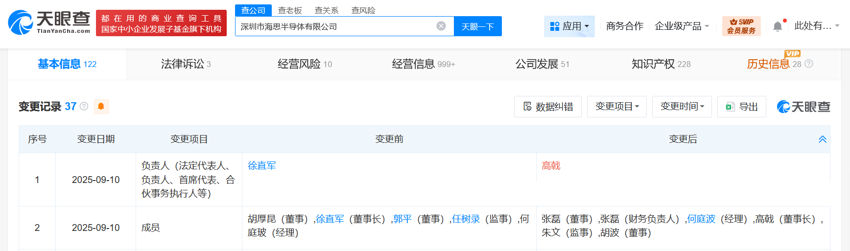Open 徐直军 (董事长) link in row 2
Screen dimensions: 850x251
pos(330,219)
